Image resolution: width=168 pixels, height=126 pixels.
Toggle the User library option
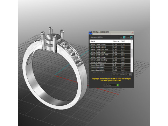tap(129, 37)
